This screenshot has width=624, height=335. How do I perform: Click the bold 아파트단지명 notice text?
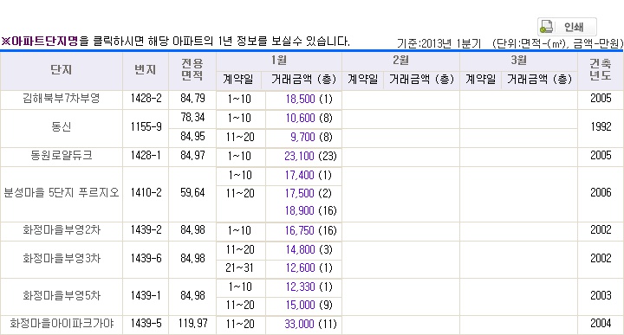pyautogui.click(x=44, y=41)
